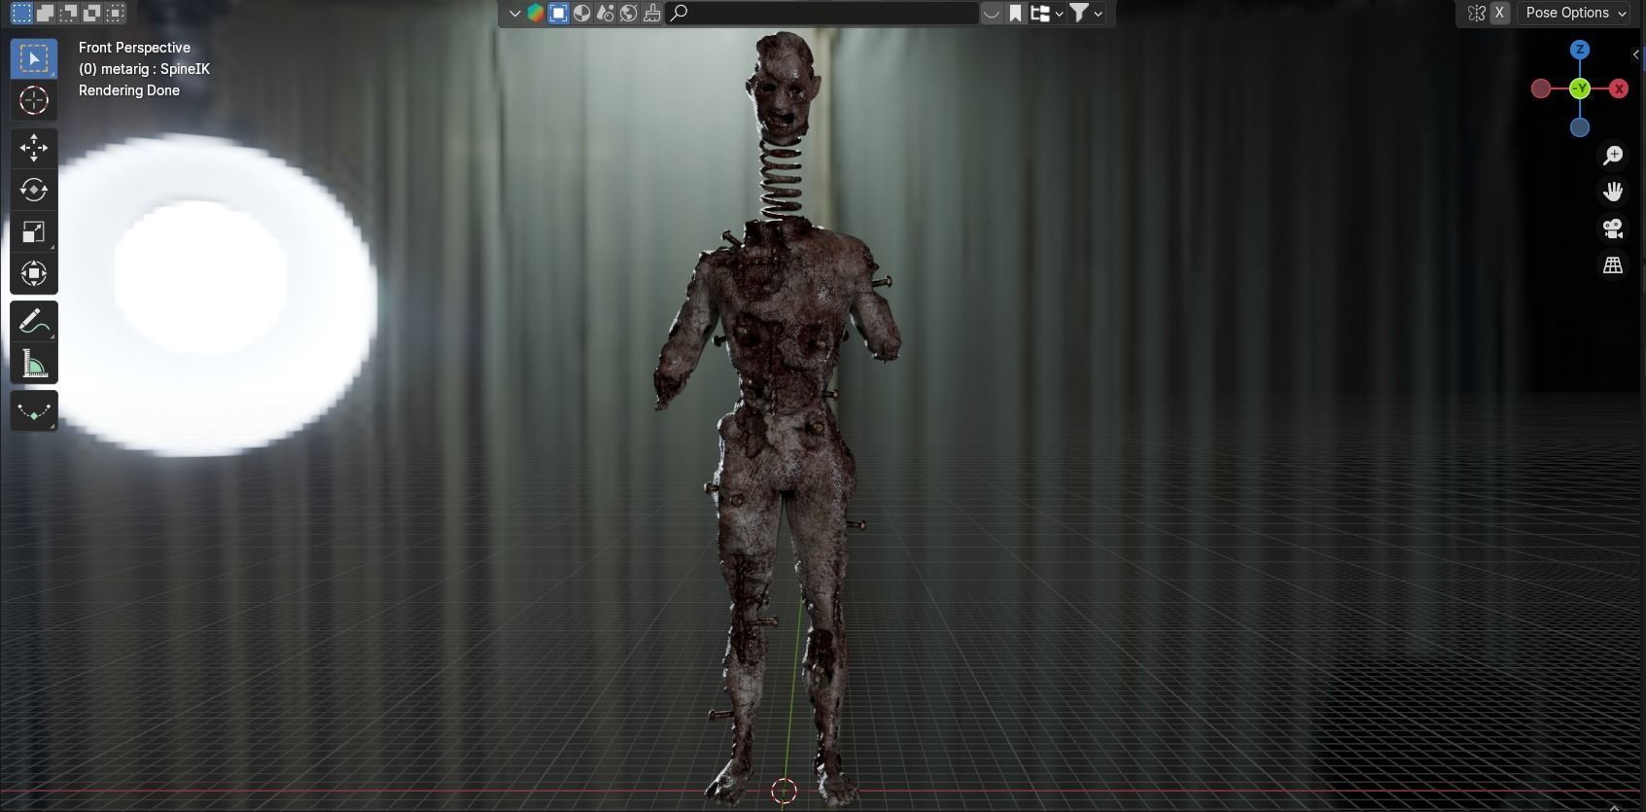This screenshot has width=1646, height=812.
Task: Select the pose Breakdowner tool
Action: [34, 410]
